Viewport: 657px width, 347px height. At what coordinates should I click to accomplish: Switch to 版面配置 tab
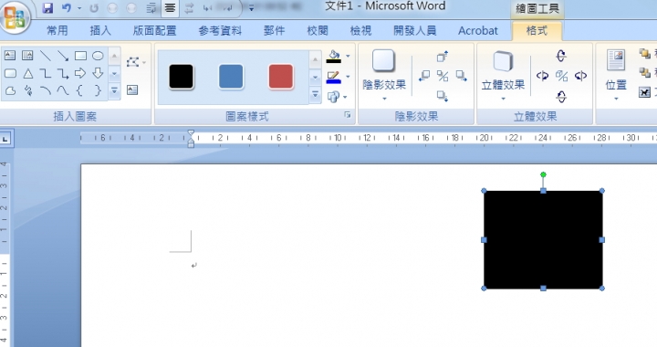pos(154,31)
